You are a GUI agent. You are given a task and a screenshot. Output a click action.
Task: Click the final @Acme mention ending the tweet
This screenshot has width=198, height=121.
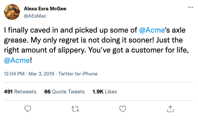tap(17, 60)
